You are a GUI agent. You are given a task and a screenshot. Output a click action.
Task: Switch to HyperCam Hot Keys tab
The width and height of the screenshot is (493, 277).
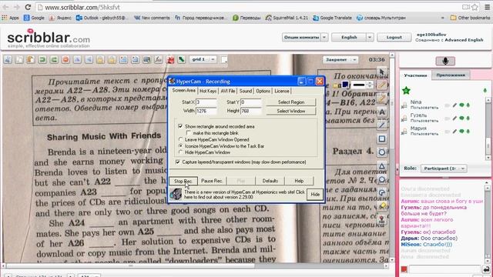208,91
